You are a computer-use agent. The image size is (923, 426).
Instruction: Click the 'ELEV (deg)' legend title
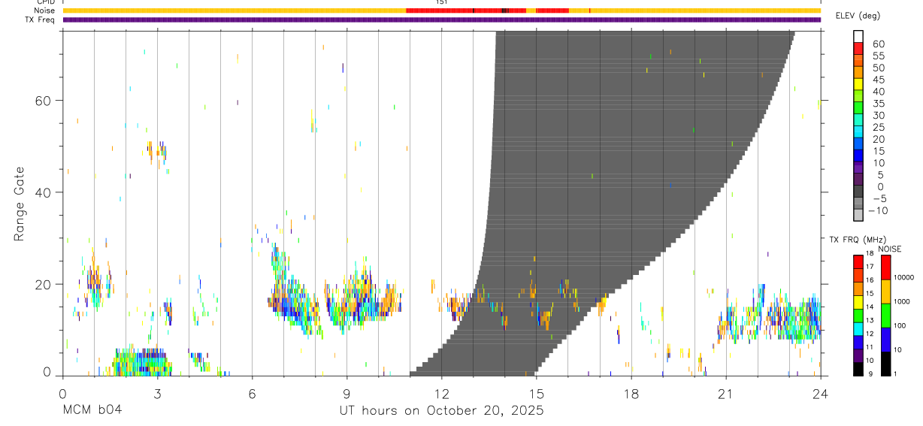click(858, 16)
